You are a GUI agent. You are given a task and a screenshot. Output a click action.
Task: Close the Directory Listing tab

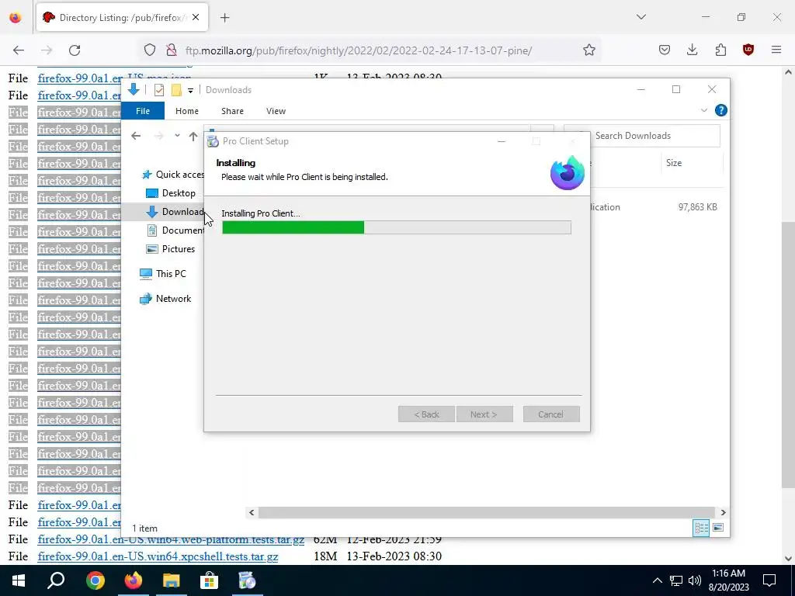pos(196,17)
